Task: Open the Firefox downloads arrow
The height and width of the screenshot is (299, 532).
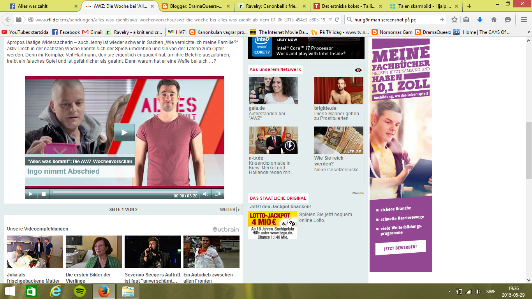Action: click(x=480, y=19)
